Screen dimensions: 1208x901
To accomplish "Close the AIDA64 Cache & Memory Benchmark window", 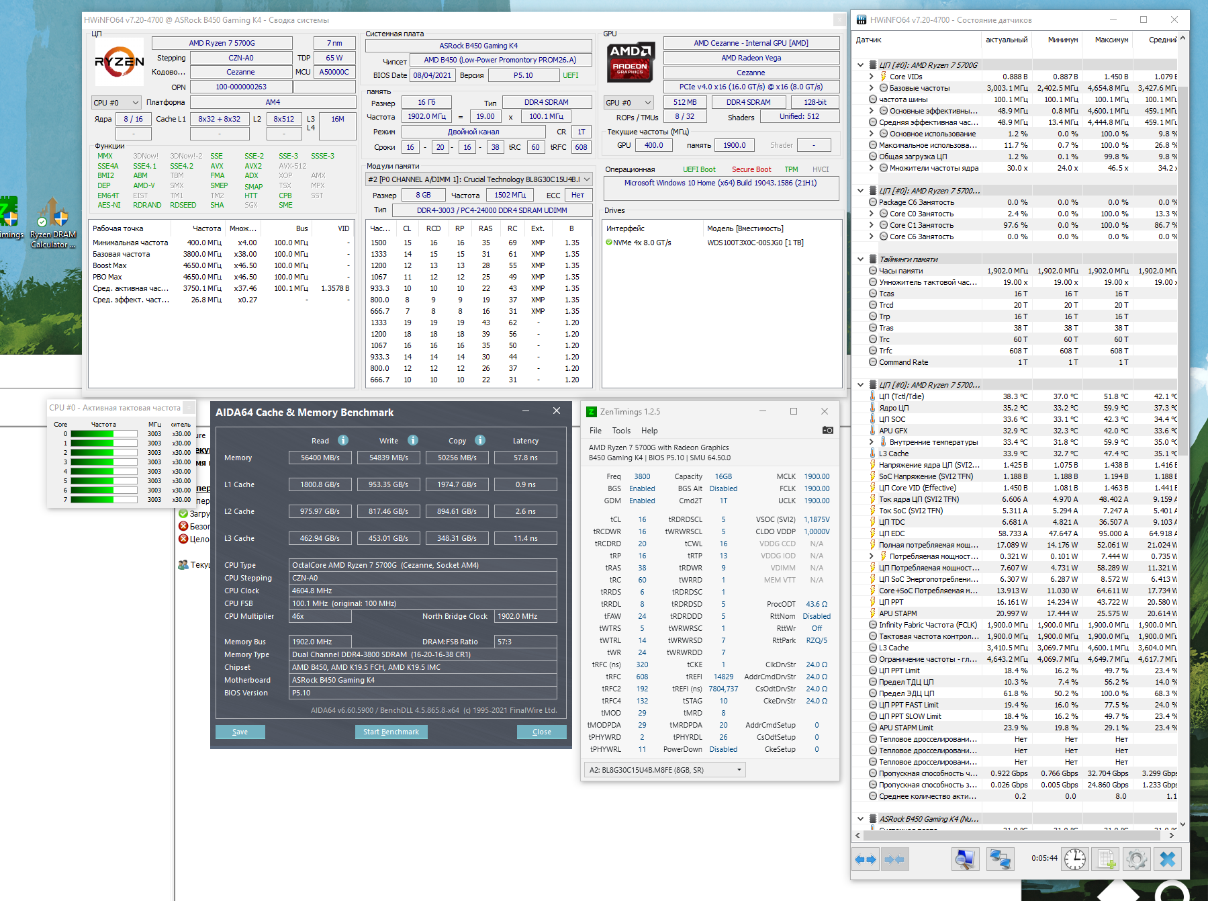I will coord(557,411).
